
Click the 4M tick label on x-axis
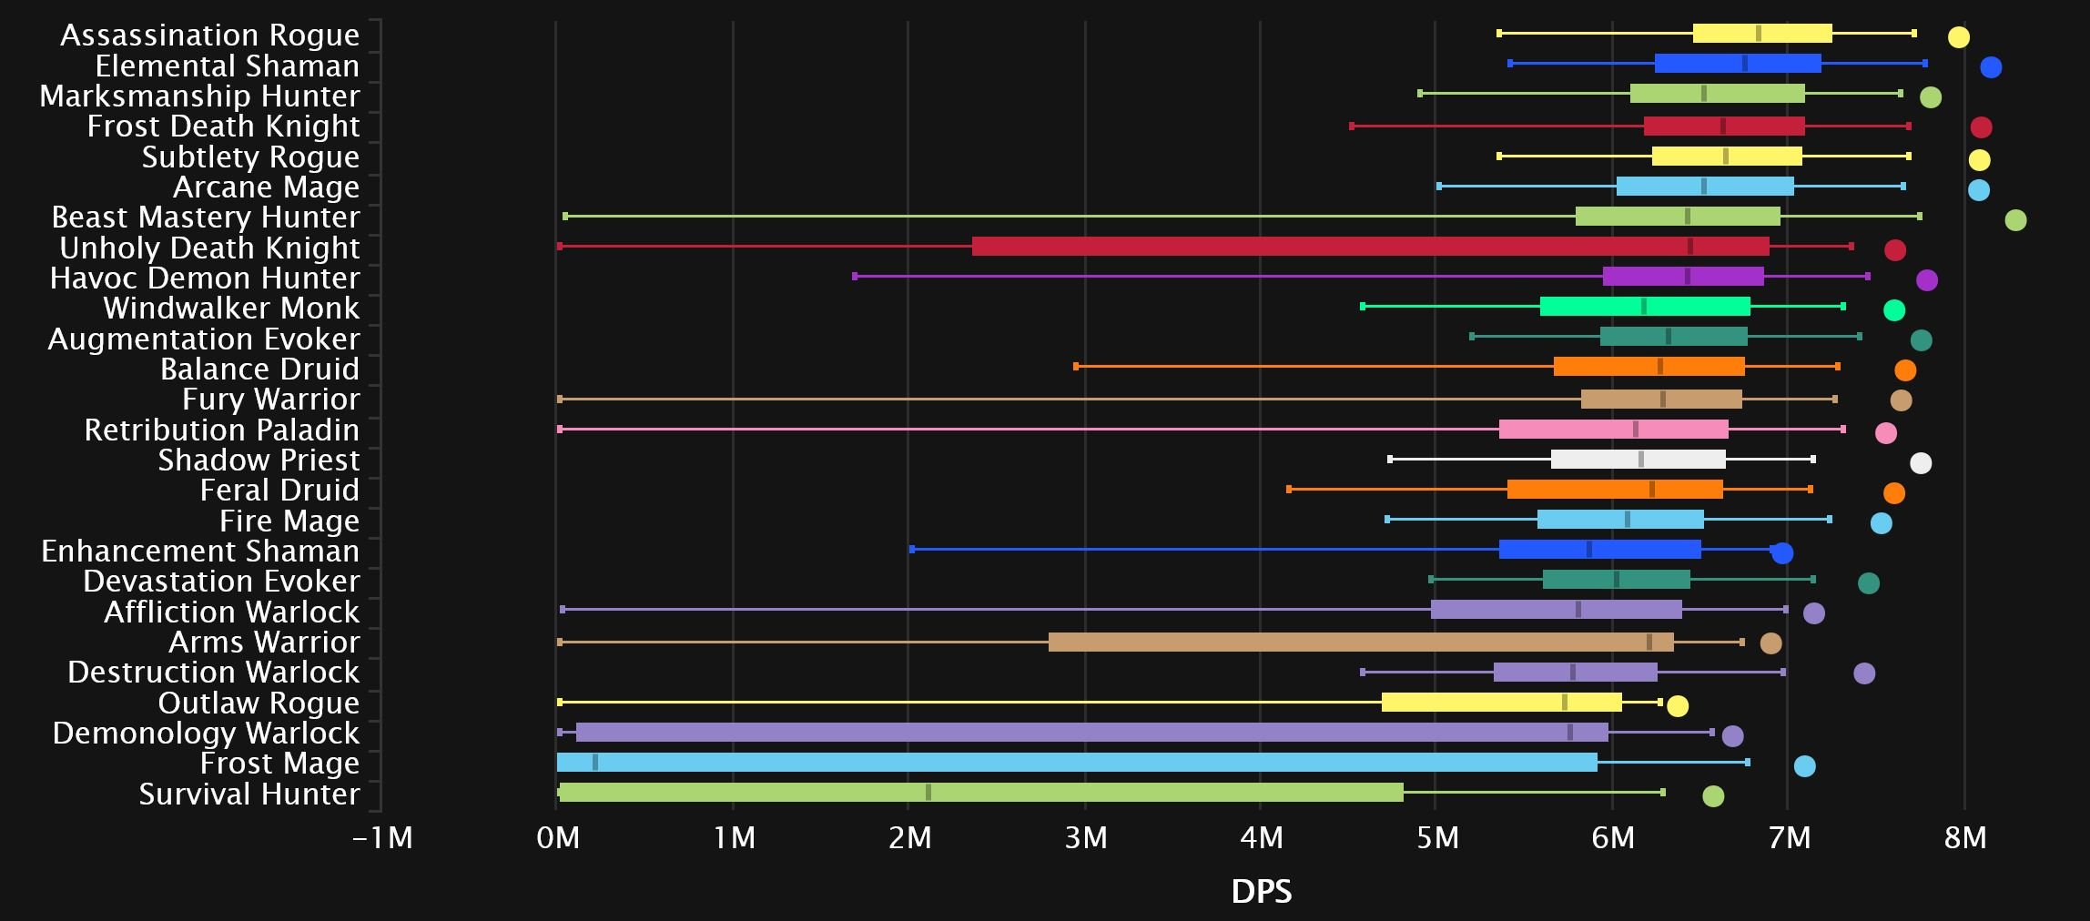tap(1261, 837)
